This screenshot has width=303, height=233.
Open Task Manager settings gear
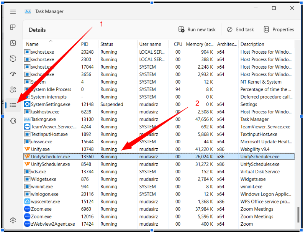(x=13, y=220)
